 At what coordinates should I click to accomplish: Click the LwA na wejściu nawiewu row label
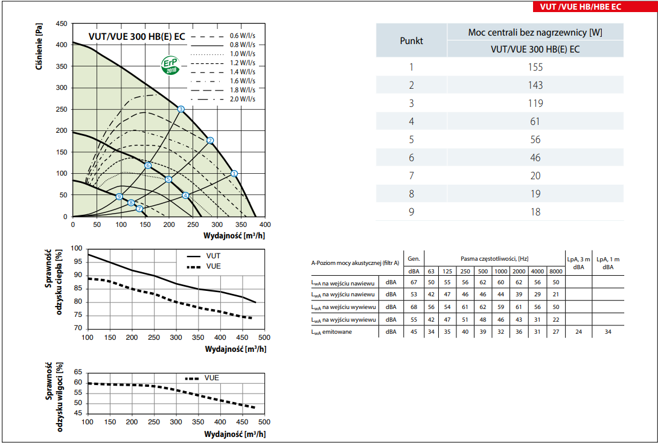(x=343, y=283)
